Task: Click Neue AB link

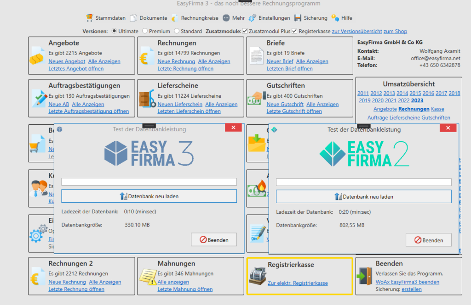Action: tap(58, 104)
